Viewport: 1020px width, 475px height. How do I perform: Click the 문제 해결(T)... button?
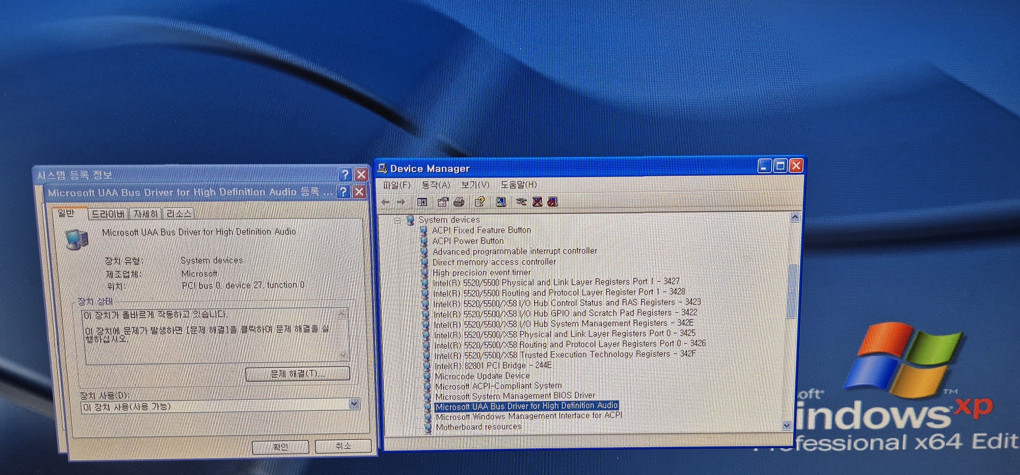(x=298, y=374)
